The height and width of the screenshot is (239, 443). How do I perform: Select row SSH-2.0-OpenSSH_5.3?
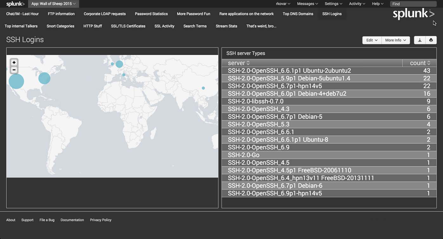pos(329,124)
